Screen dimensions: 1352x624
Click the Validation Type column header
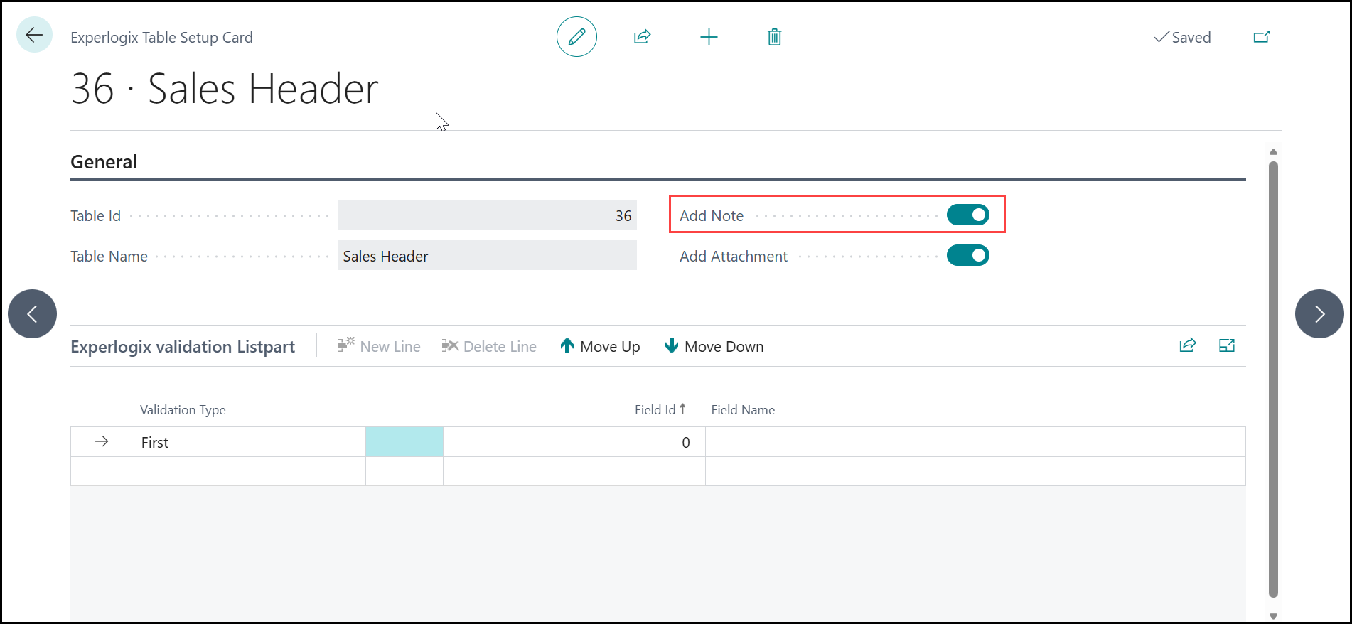tap(183, 409)
